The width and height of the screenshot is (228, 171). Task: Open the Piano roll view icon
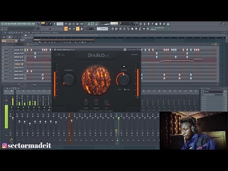coord(116,28)
